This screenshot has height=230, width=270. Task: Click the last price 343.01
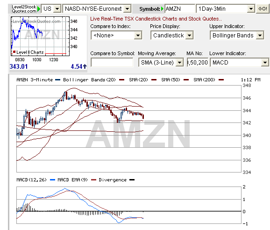[19, 66]
